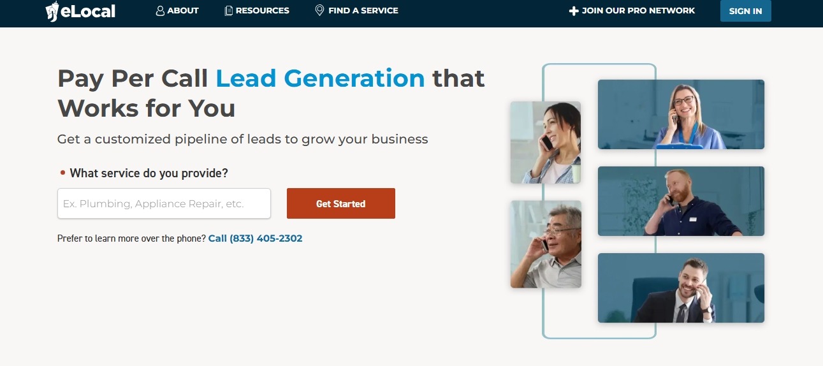Click the Sign In button
This screenshot has width=823, height=366.
[745, 11]
